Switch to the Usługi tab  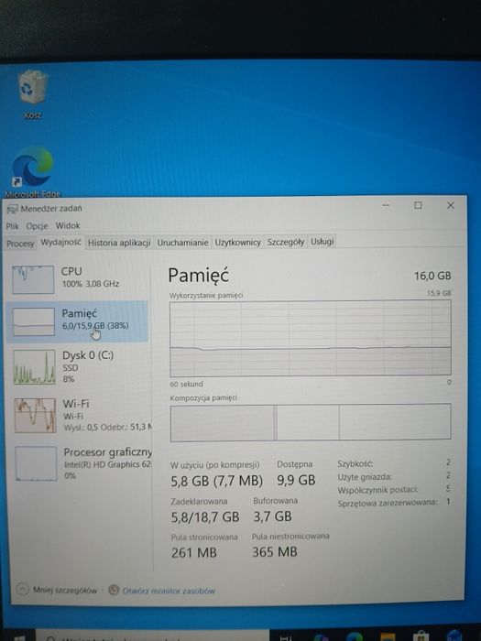tap(322, 241)
